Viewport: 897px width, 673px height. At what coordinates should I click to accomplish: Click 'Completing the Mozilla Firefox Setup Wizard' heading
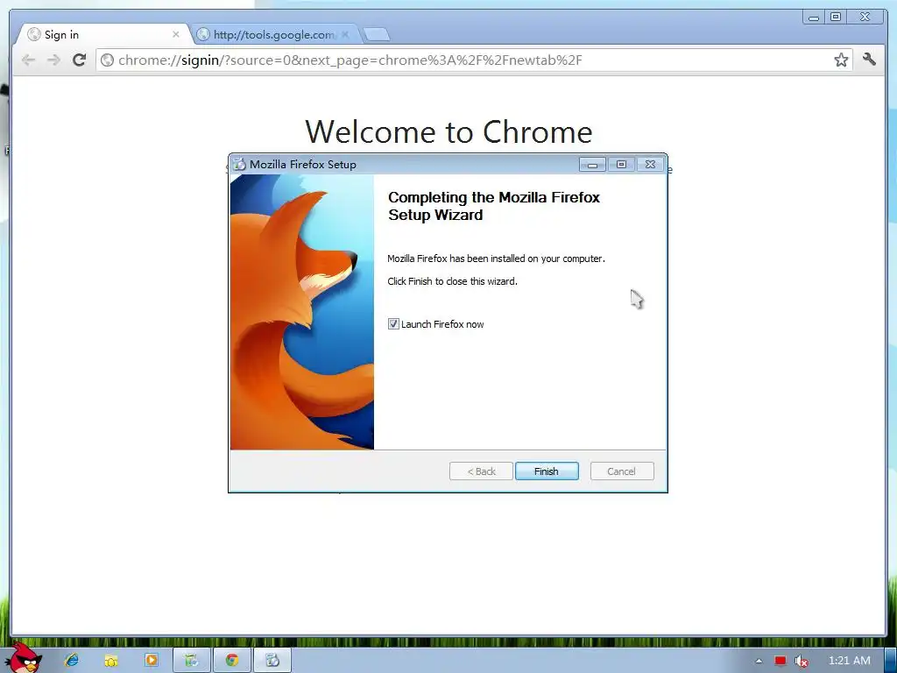pos(494,206)
